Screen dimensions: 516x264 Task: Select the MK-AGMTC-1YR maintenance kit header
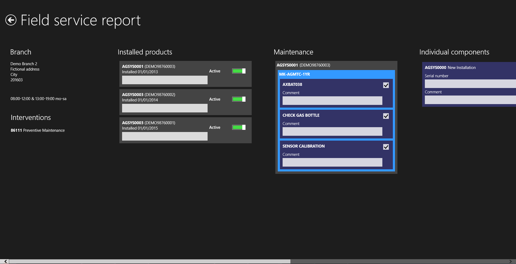294,74
